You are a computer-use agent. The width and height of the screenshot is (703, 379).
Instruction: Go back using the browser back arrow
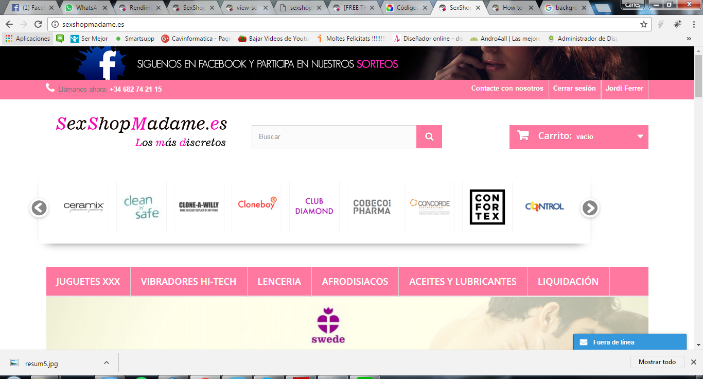click(9, 24)
